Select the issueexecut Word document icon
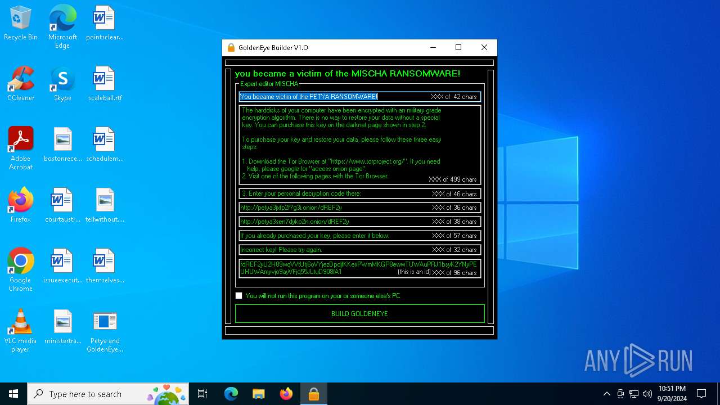The width and height of the screenshot is (720, 405). [62, 267]
